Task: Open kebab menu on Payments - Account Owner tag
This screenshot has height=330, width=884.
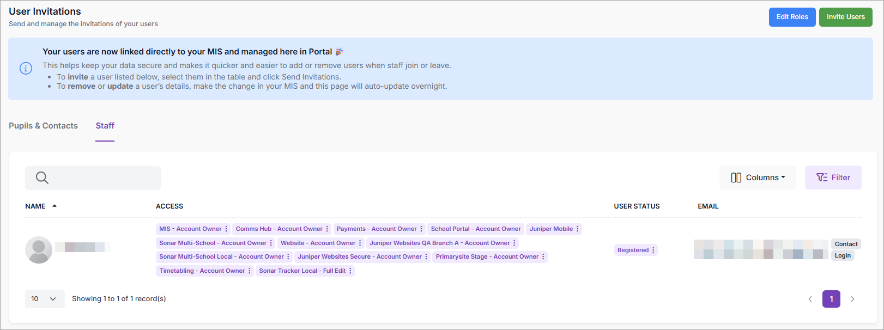Action: pos(421,229)
